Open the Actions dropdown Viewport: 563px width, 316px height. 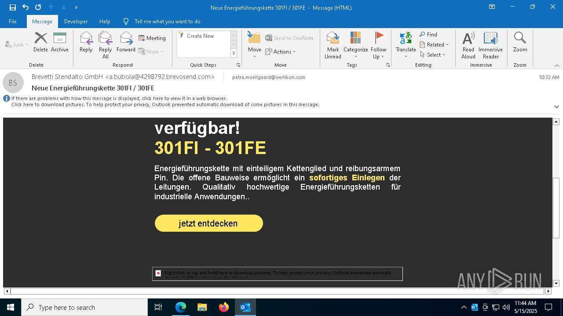(281, 51)
